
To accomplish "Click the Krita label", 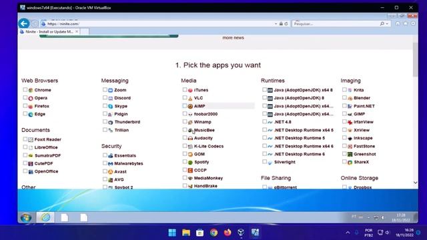I will tap(359, 90).
